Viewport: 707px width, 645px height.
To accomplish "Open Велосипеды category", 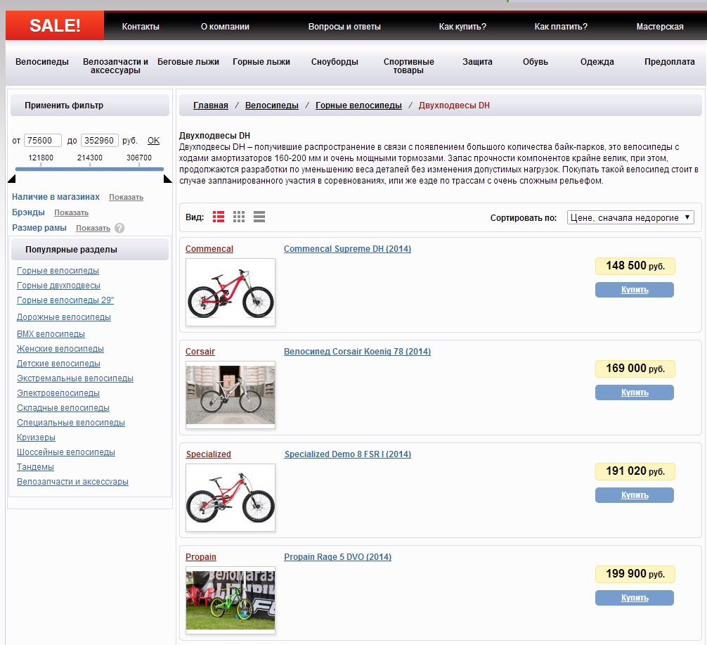I will click(x=42, y=62).
